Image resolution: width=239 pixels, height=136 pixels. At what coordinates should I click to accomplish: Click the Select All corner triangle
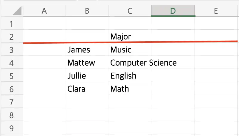click(17, 11)
